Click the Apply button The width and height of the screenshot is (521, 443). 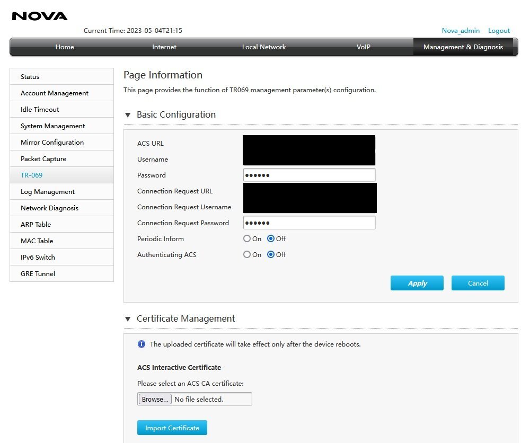point(417,283)
